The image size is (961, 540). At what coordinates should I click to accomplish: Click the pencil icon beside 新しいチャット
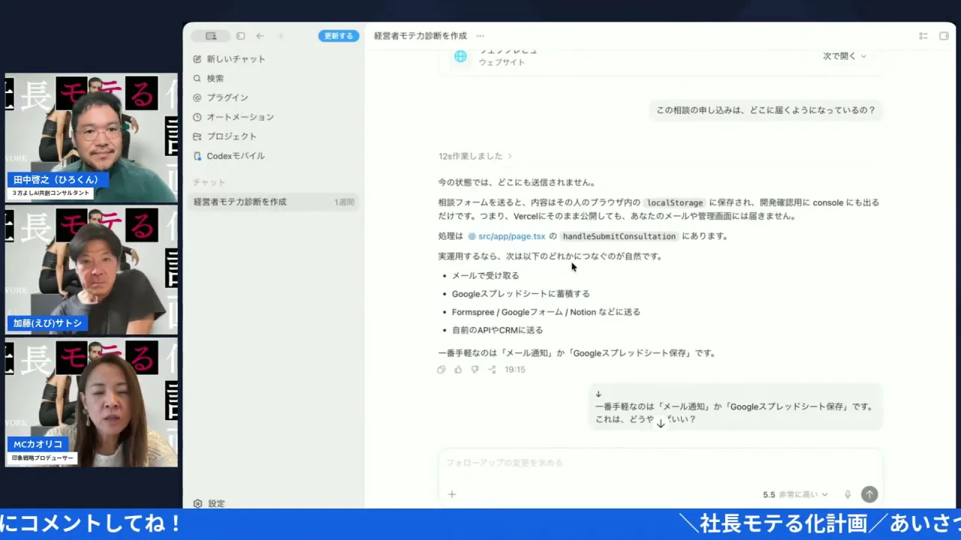(x=197, y=58)
